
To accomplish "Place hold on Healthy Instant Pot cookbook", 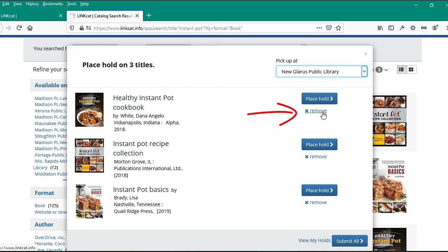I will (x=320, y=99).
